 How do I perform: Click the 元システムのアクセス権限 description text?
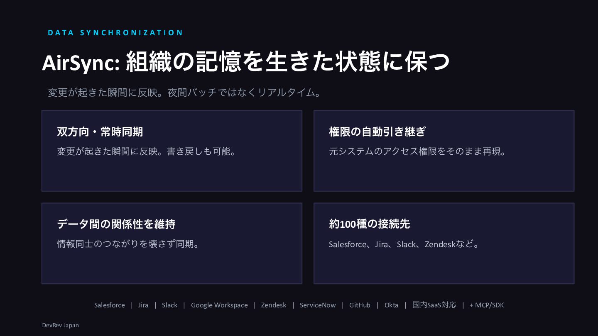pos(418,151)
